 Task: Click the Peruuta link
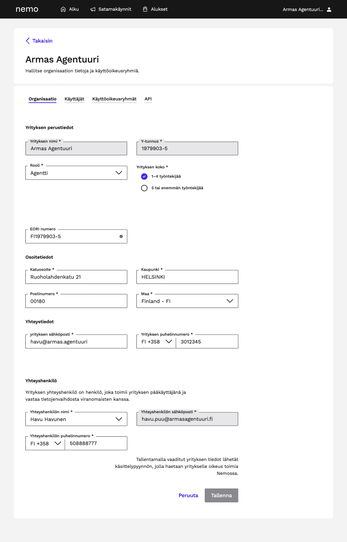pyautogui.click(x=188, y=495)
